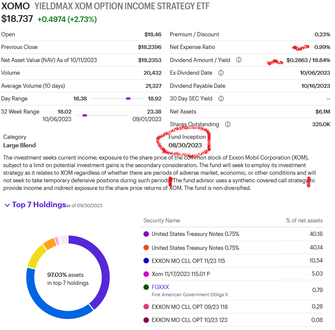The image size is (335, 330).
Task: Click info icon beside Shares Outstanding
Action: point(228,124)
